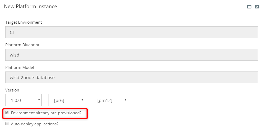The image size is (263, 133).
Task: Uncheck Environment already pre-provisioned checkbox
Action: tap(7, 112)
